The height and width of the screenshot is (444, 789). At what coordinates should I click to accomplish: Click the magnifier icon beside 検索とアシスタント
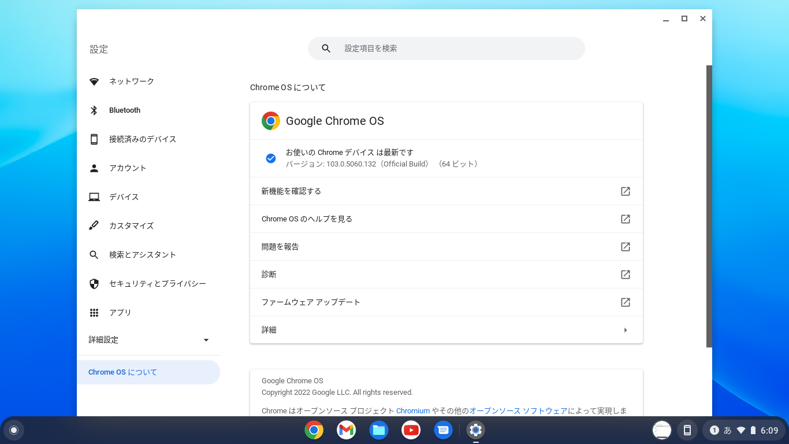[x=94, y=255]
